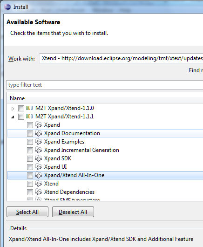The image size is (203, 247).
Task: Collapse the M2T Xpand/Xtend-1.1.1 tree node
Action: coord(13,117)
